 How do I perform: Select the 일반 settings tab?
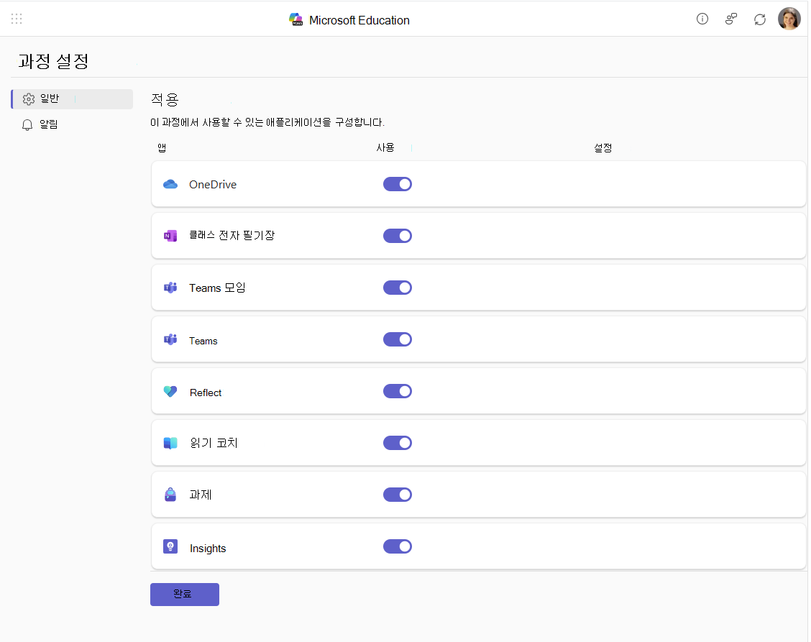72,98
